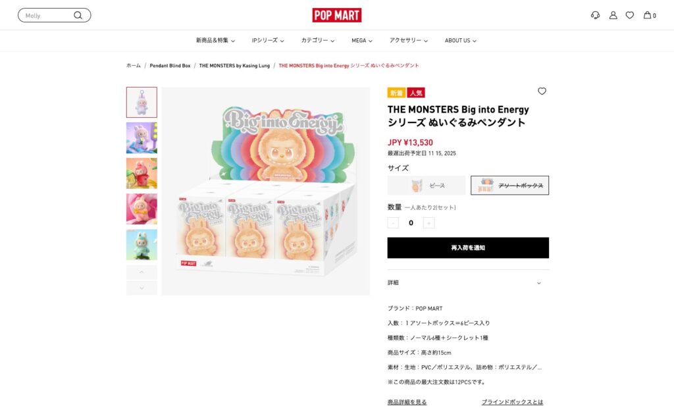Open the shopping bag cart icon
Viewport: 674px width, 410px height.
[x=650, y=15]
